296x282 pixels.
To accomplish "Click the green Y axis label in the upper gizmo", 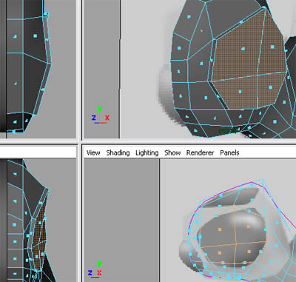I will point(99,109).
